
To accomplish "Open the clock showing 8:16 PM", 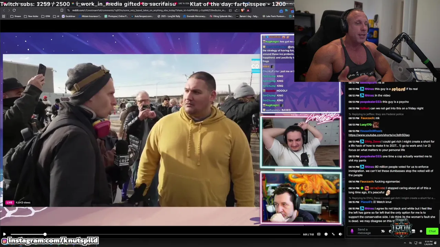I will (x=428, y=243).
